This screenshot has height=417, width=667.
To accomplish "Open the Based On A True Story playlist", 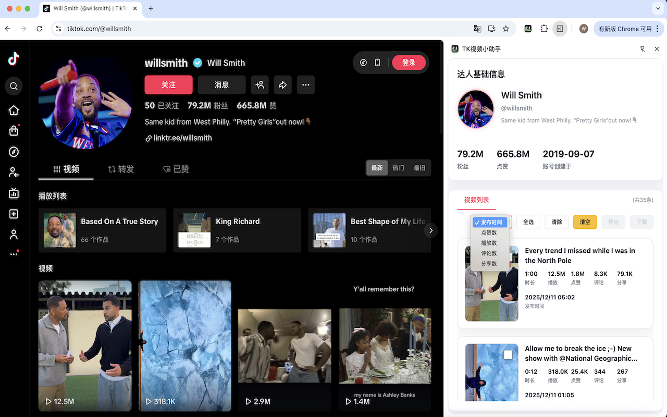I will [x=102, y=230].
